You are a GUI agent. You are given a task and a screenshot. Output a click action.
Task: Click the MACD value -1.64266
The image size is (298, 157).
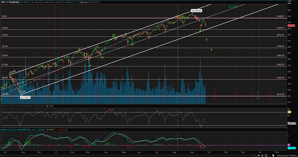pos(41,130)
